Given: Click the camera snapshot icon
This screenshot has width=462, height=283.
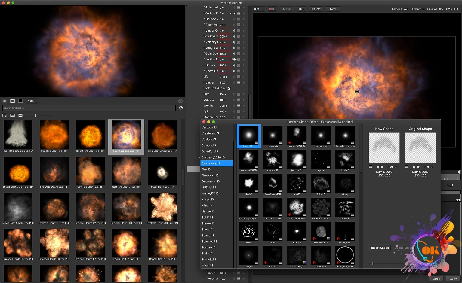Looking at the screenshot, I should click(180, 101).
